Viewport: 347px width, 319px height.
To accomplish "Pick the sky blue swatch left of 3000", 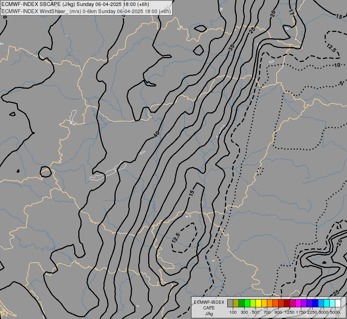I will pos(321,303).
